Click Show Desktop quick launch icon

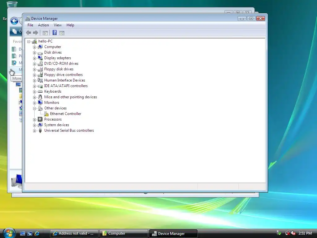(x=22, y=233)
